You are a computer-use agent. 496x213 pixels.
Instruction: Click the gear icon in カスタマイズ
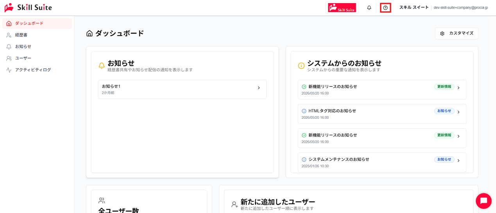(442, 34)
